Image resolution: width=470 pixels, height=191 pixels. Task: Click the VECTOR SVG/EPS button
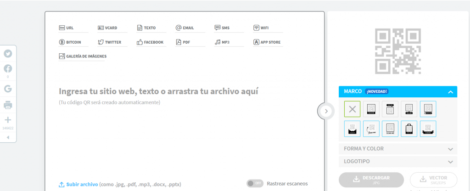click(x=433, y=180)
